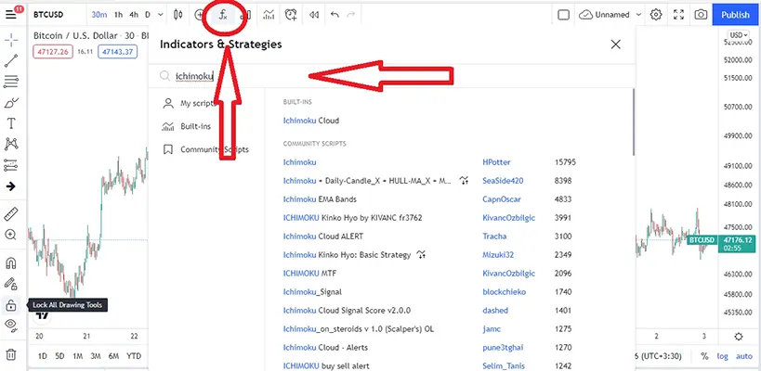Image resolution: width=761 pixels, height=371 pixels.
Task: Add the built-in Ichimoku Cloud indicator
Action: tap(310, 121)
